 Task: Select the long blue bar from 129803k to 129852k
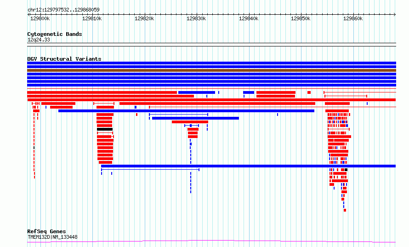(186, 111)
